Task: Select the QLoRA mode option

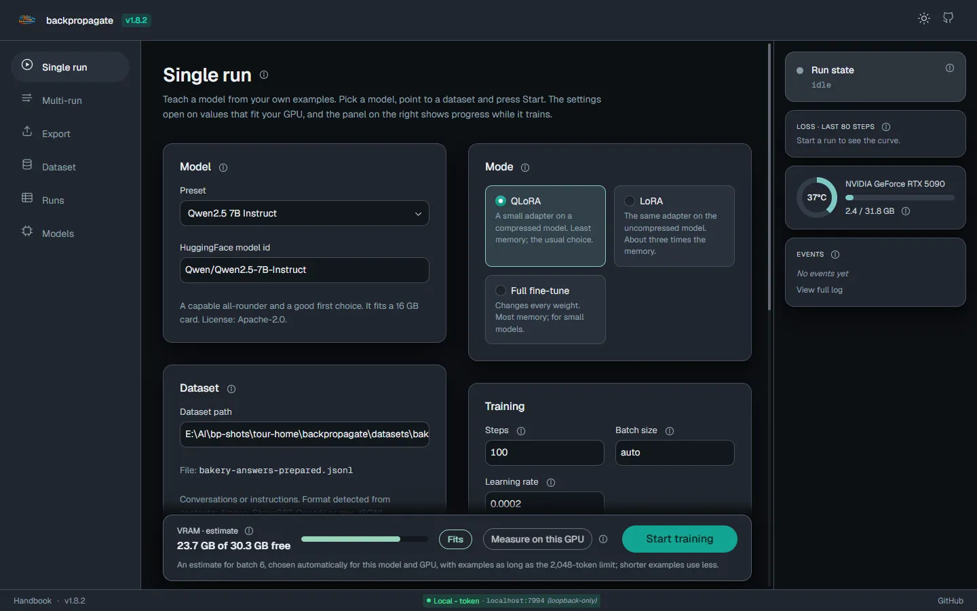Action: point(545,226)
